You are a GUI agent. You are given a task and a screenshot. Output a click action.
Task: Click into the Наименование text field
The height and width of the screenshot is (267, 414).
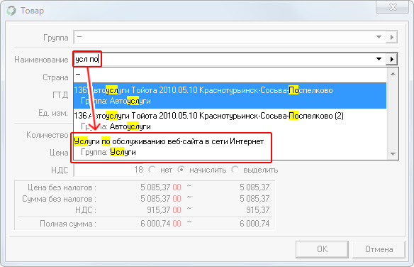(224, 59)
